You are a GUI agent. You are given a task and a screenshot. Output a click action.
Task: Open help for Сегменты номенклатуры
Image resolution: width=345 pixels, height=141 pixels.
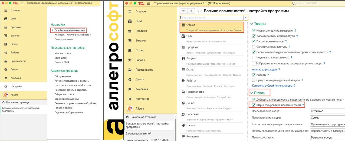pos(289,47)
